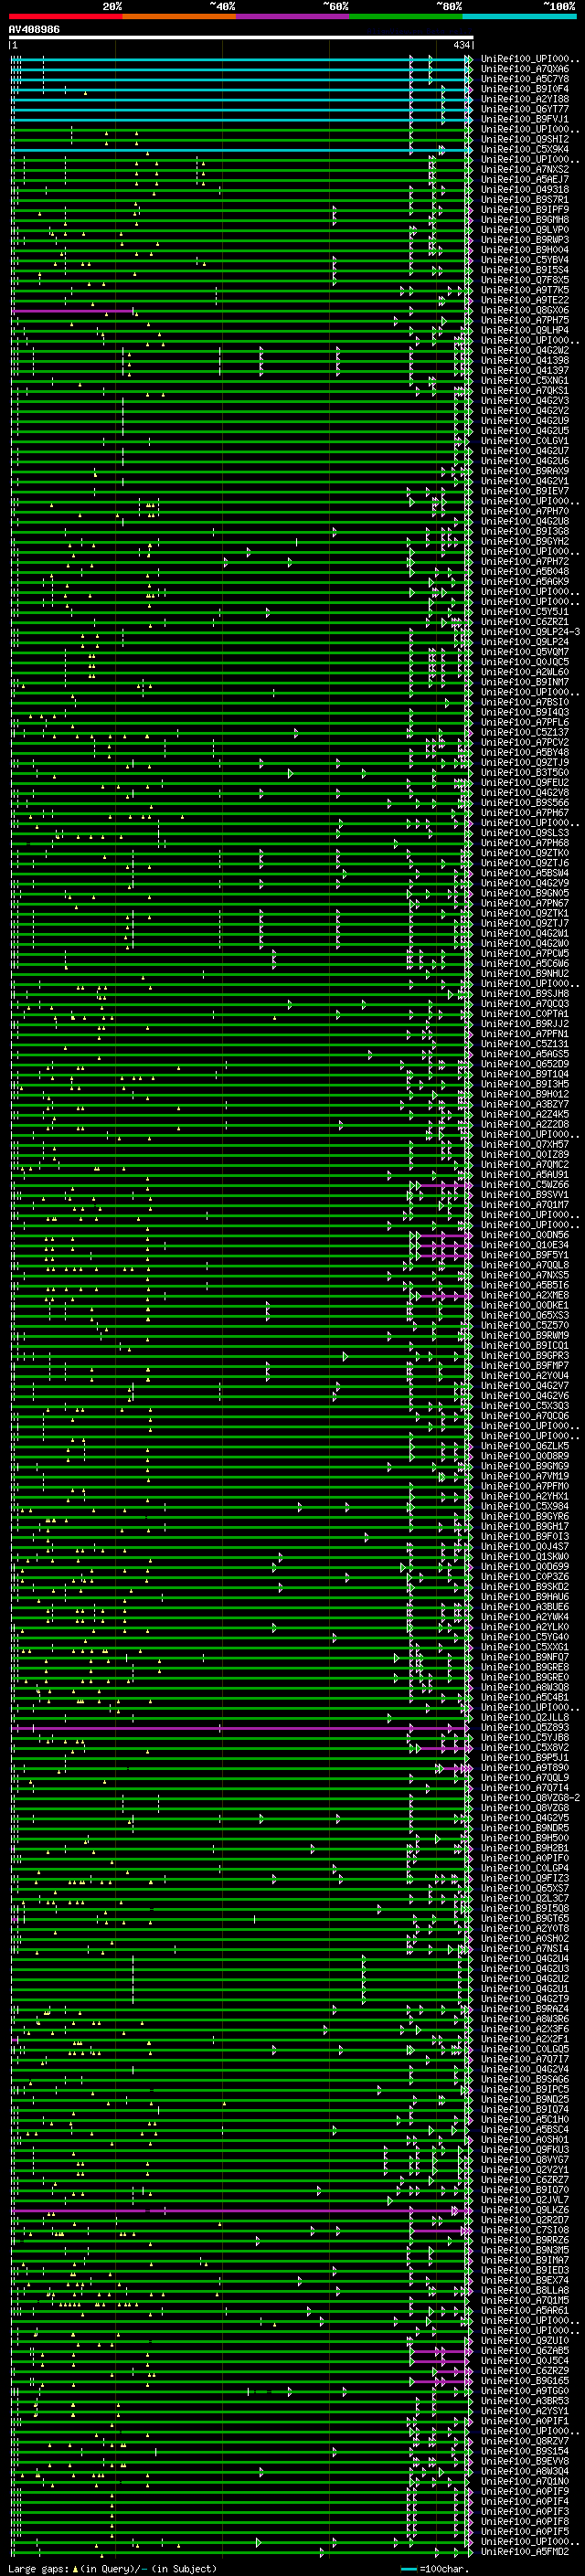Select UniRef100_A5AEJ7 entry
The width and height of the screenshot is (585, 2576).
point(525,180)
